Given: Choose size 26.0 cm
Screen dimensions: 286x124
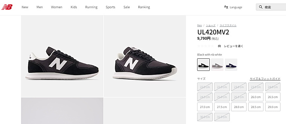Looking at the screenshot, I should coord(256,97).
